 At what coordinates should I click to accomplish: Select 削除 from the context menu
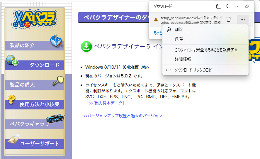point(205,30)
